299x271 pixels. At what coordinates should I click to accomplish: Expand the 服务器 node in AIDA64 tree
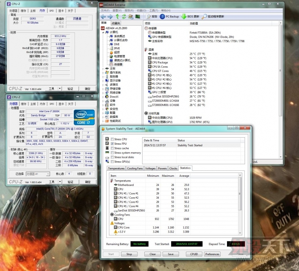click(x=103, y=77)
